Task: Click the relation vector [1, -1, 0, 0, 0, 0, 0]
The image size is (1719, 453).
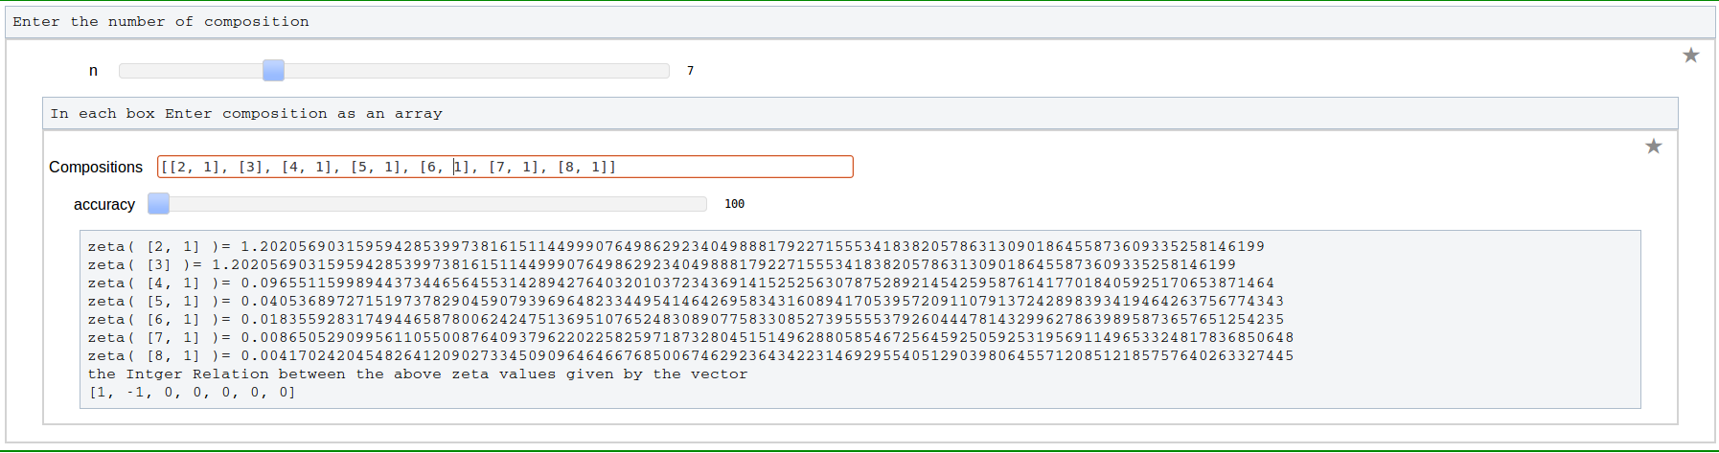Action: tap(192, 392)
